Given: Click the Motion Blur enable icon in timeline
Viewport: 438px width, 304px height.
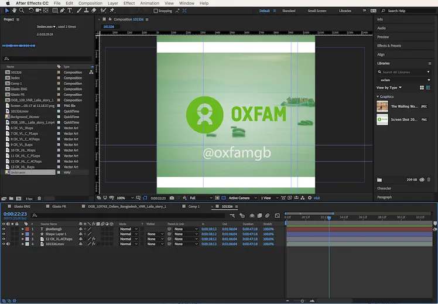Looking at the screenshot, I should pos(267,216).
